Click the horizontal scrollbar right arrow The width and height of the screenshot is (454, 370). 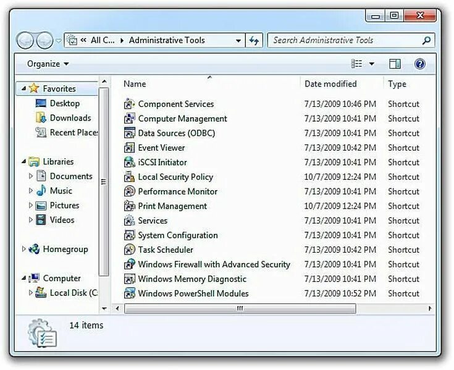click(x=430, y=309)
